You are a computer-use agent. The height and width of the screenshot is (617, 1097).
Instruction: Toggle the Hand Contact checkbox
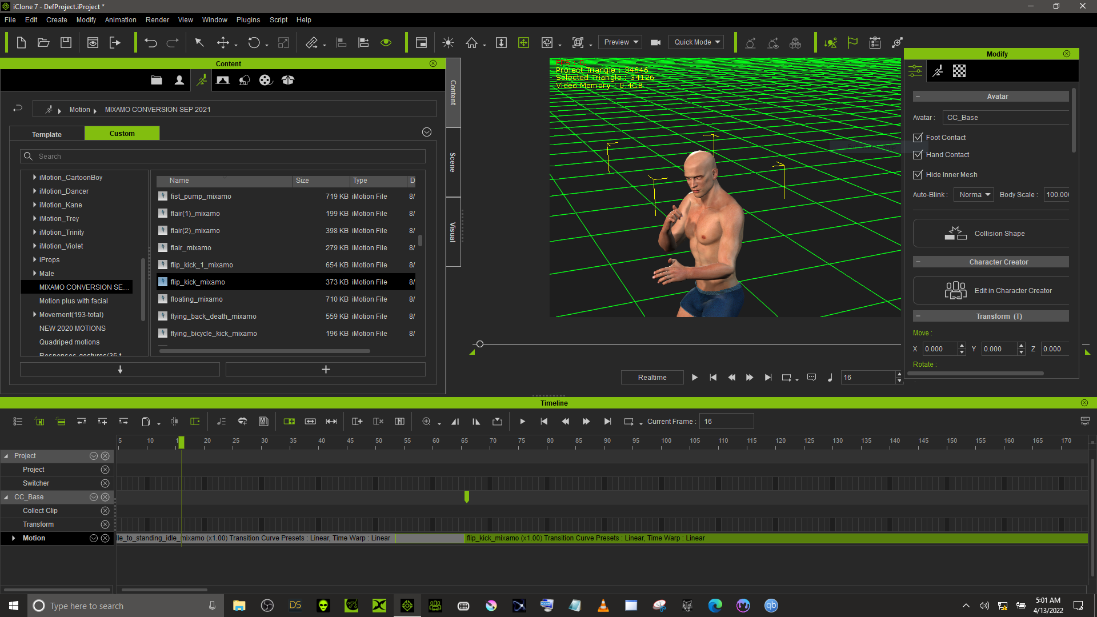click(918, 155)
